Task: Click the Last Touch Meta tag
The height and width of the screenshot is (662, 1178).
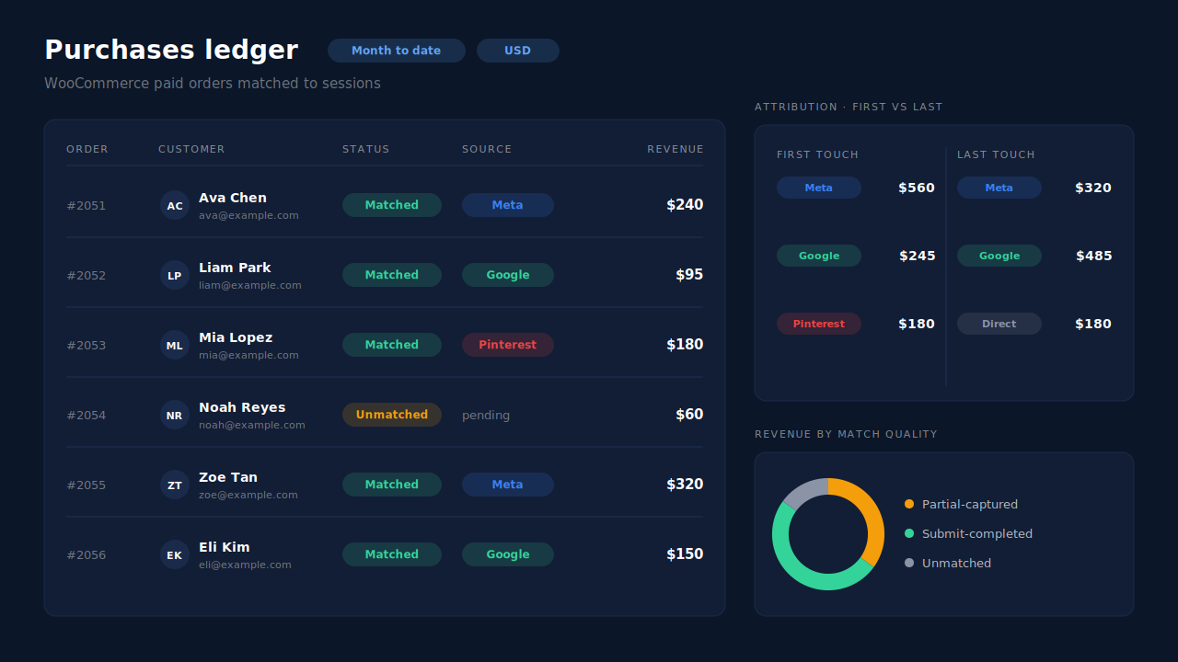Action: click(999, 188)
